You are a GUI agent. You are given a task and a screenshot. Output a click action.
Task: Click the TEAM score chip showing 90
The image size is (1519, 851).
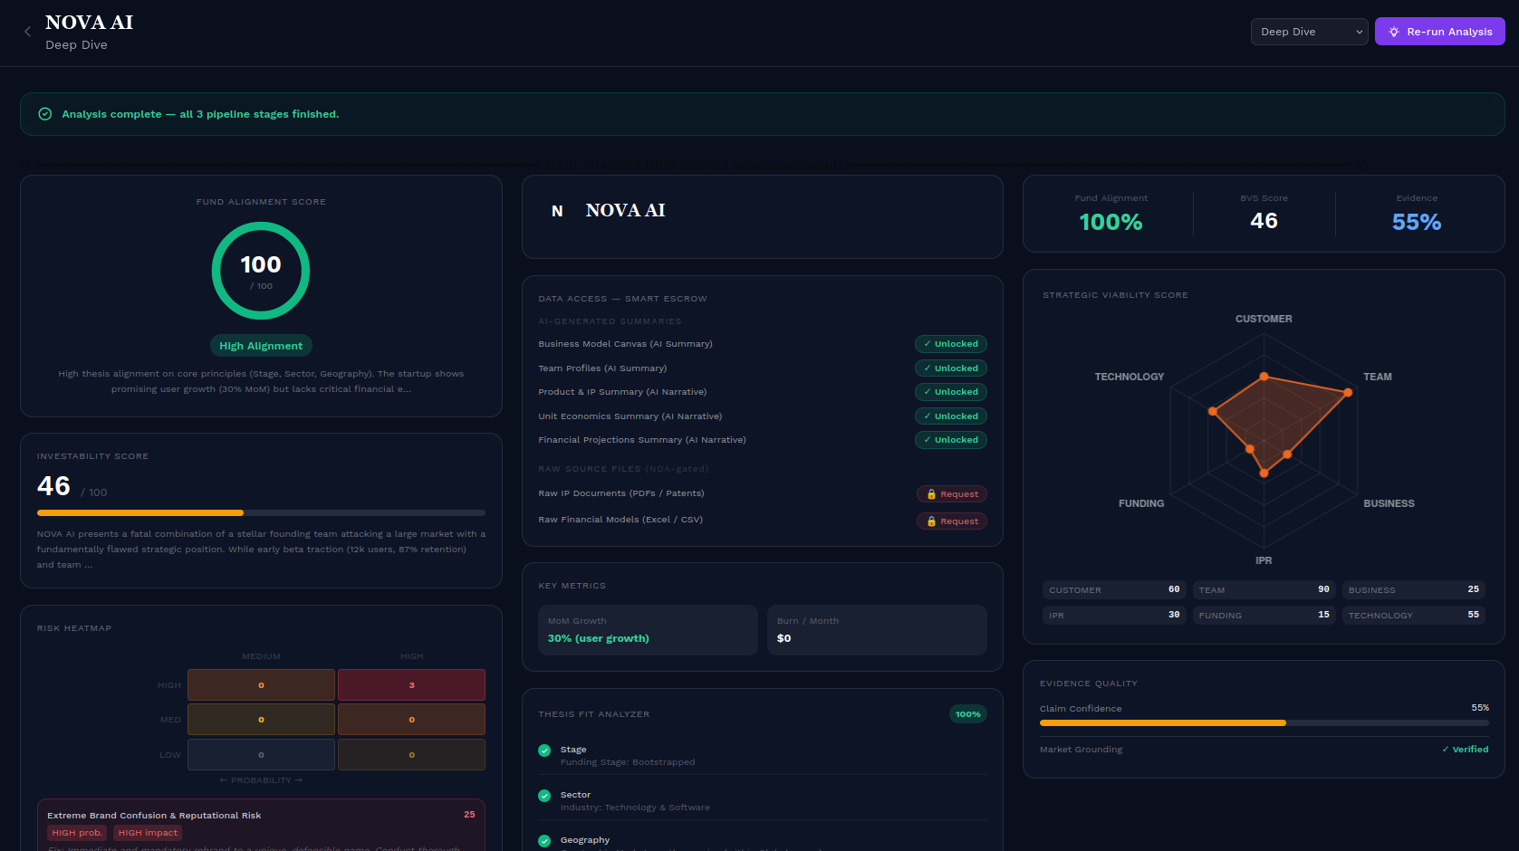pyautogui.click(x=1264, y=589)
